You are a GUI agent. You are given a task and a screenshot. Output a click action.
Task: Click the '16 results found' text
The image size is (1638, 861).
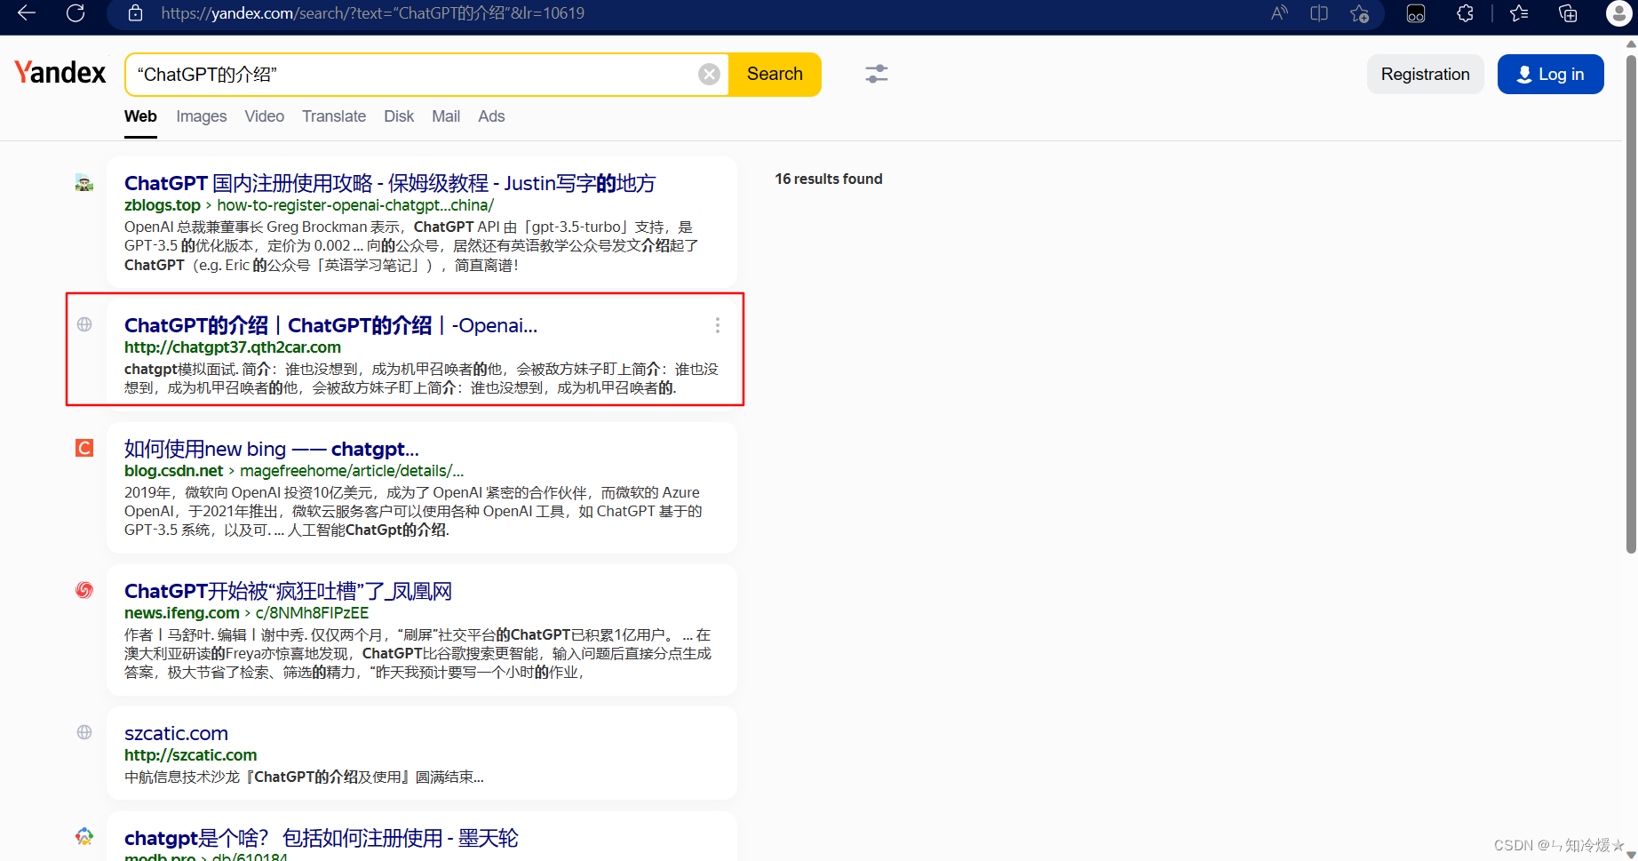[x=829, y=179]
